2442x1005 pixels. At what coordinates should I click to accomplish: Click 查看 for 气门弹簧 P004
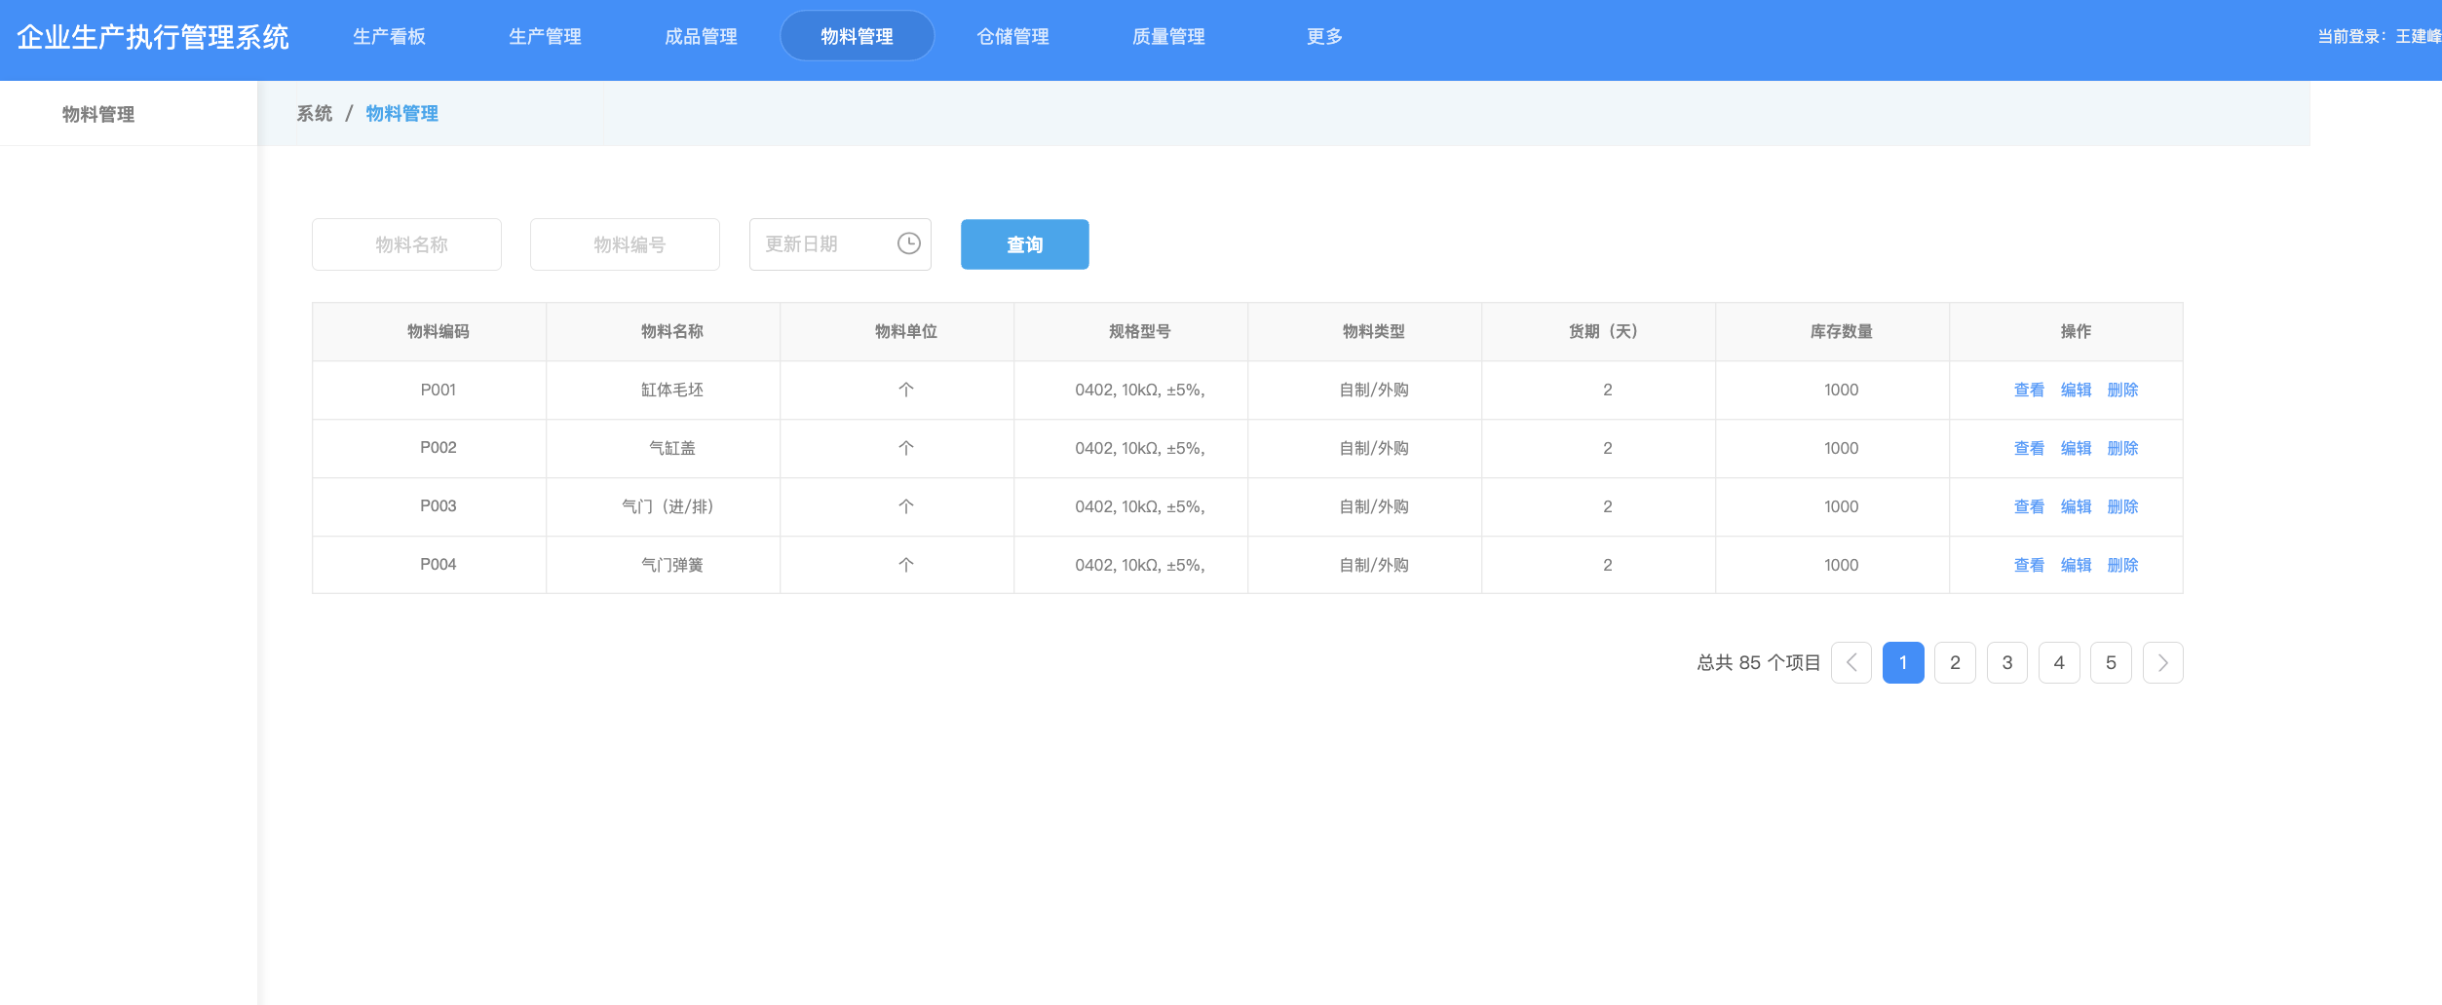[2029, 566]
